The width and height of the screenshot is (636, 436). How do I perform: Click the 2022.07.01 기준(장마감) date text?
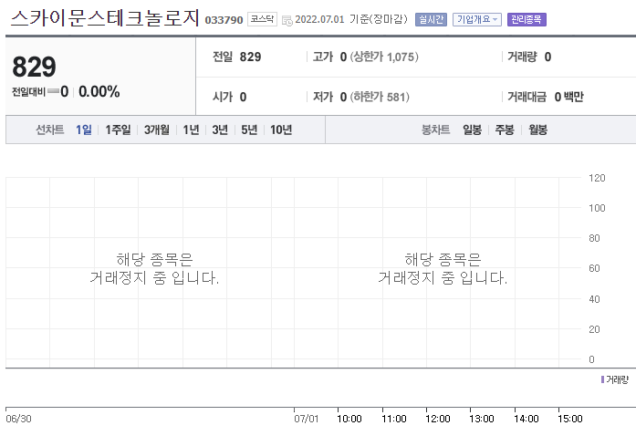click(351, 19)
